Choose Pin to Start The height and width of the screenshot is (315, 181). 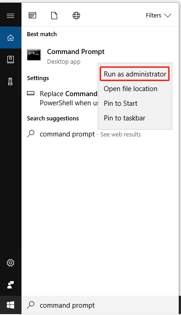[x=121, y=103]
